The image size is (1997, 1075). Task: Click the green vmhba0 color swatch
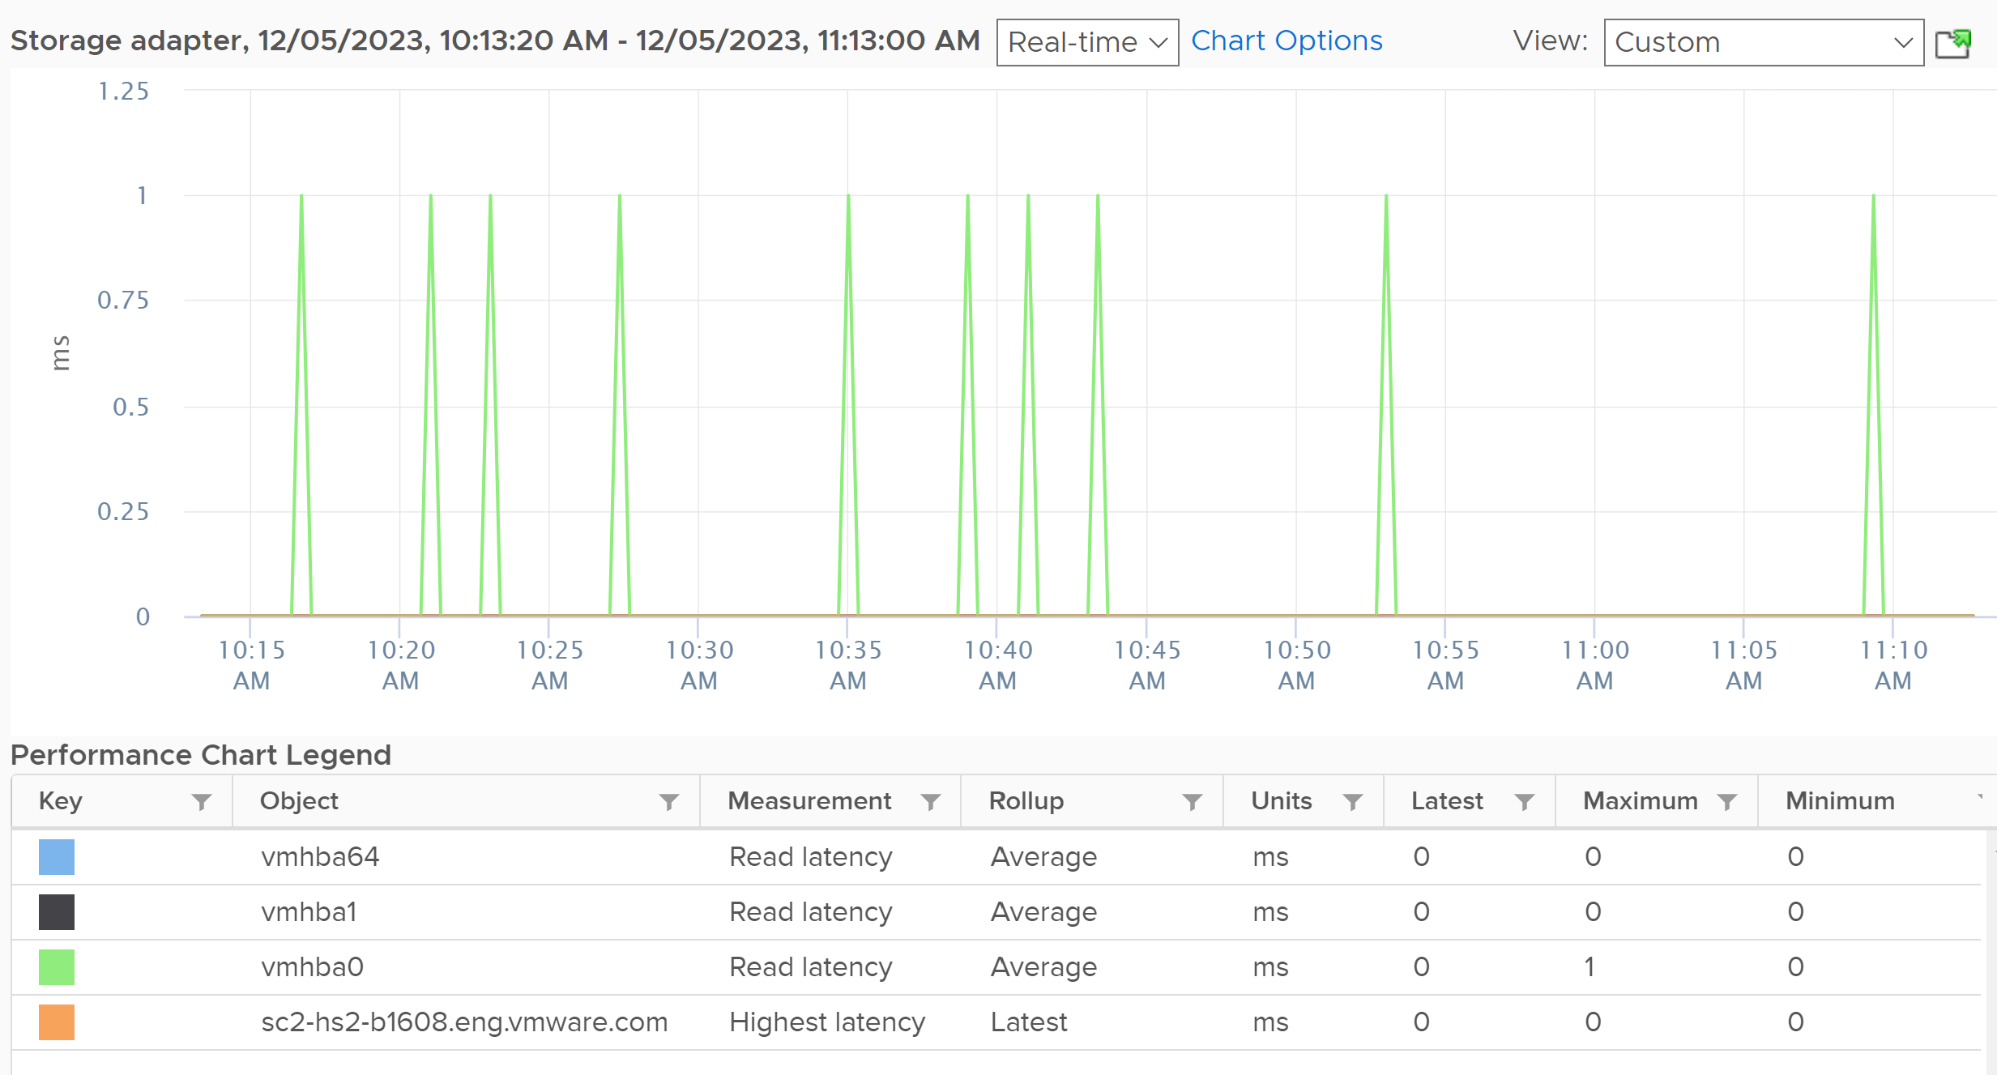(x=57, y=967)
